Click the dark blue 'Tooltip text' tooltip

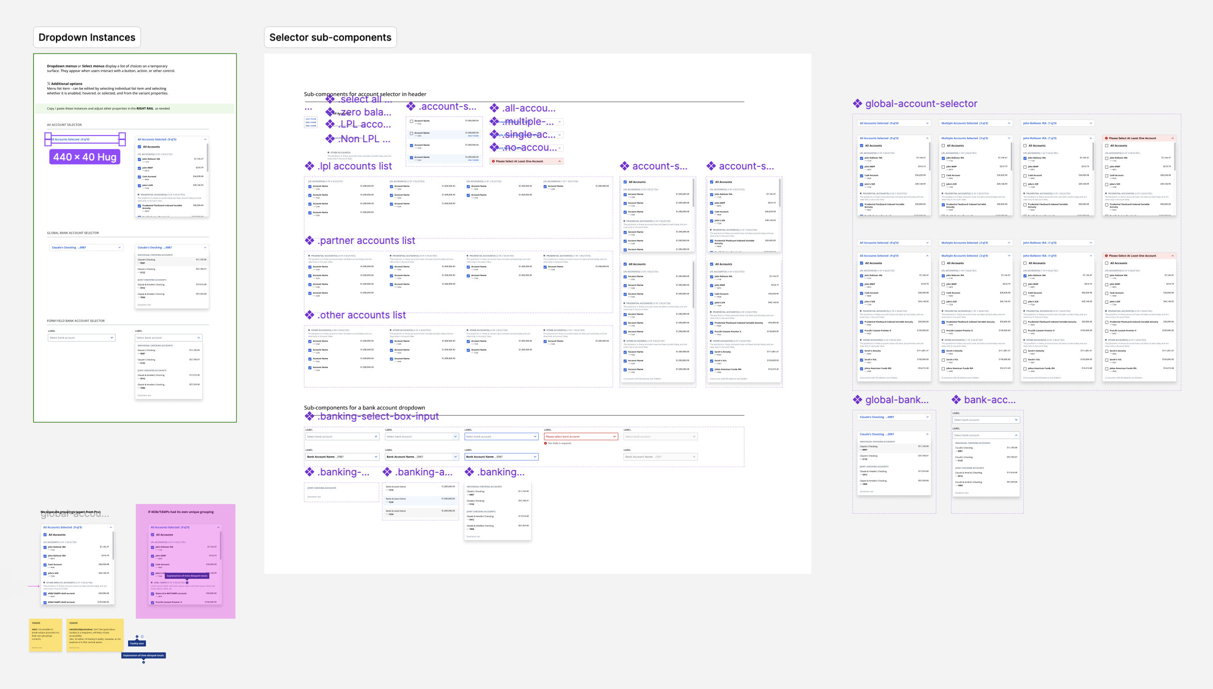click(137, 644)
